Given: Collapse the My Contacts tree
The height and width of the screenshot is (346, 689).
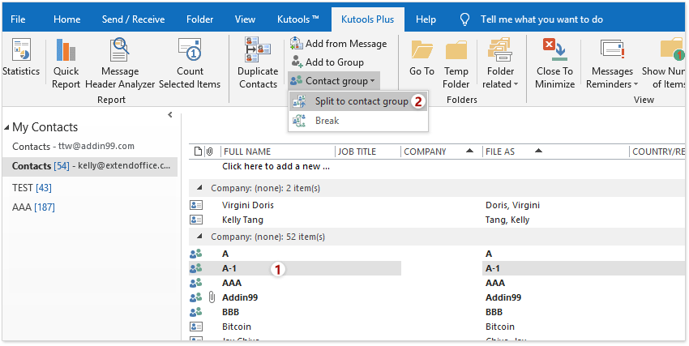Looking at the screenshot, I should pyautogui.click(x=7, y=127).
